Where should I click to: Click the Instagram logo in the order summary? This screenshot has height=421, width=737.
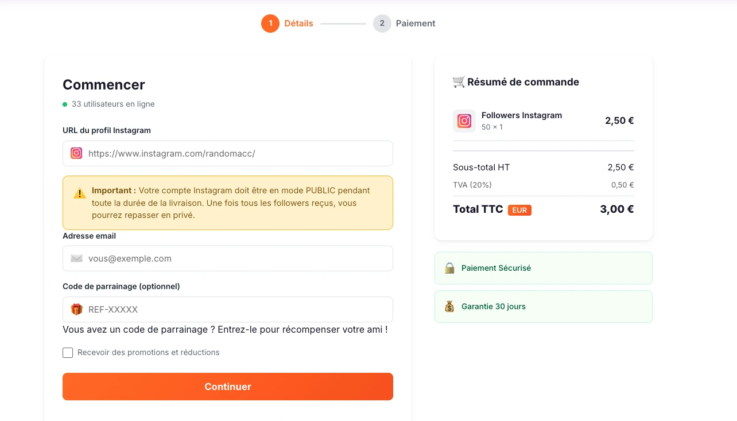click(x=464, y=120)
